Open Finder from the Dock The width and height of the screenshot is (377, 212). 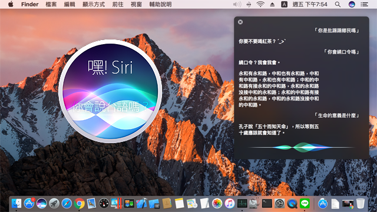click(x=16, y=204)
